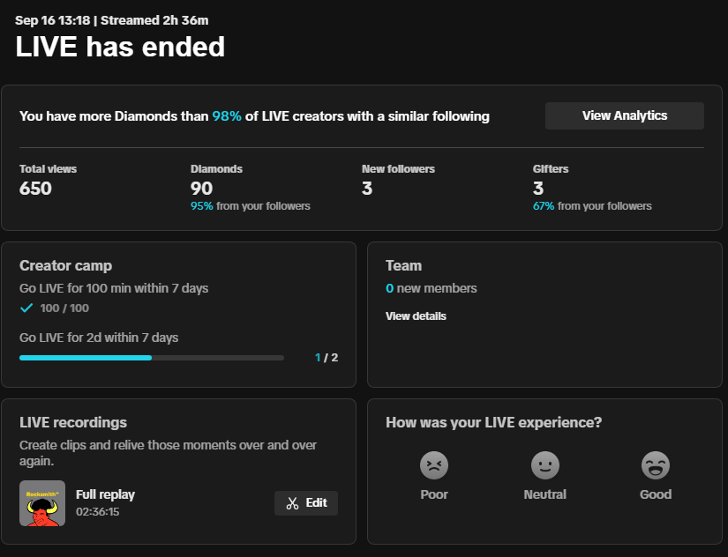Image resolution: width=728 pixels, height=557 pixels.
Task: Select the Total views value 650
Action: [35, 189]
